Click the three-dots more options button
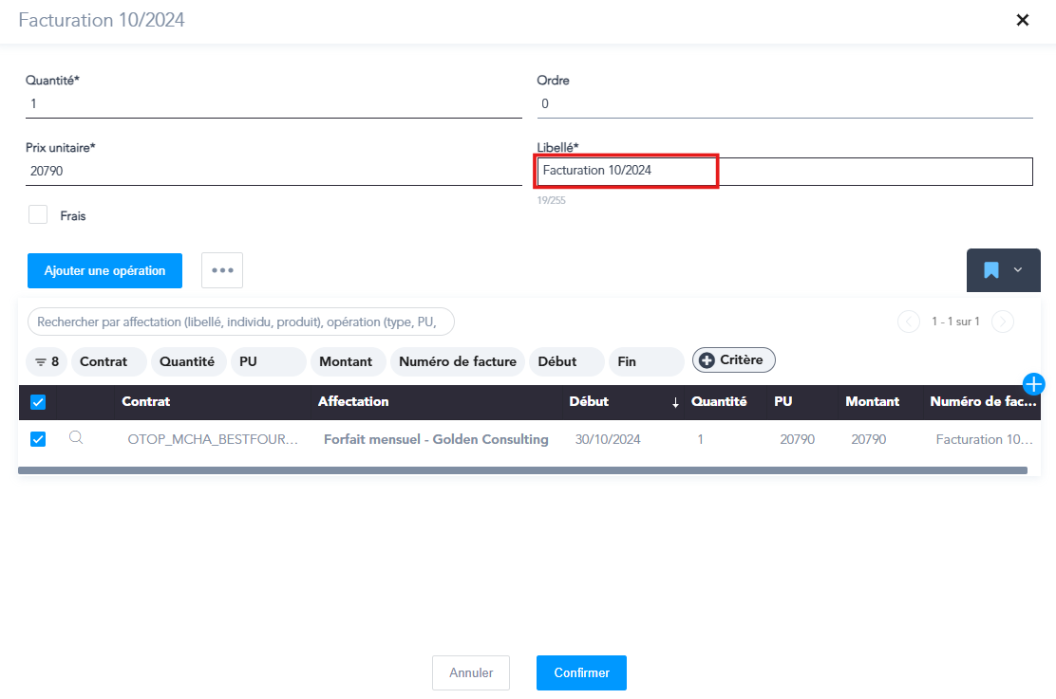This screenshot has width=1056, height=699. point(222,270)
